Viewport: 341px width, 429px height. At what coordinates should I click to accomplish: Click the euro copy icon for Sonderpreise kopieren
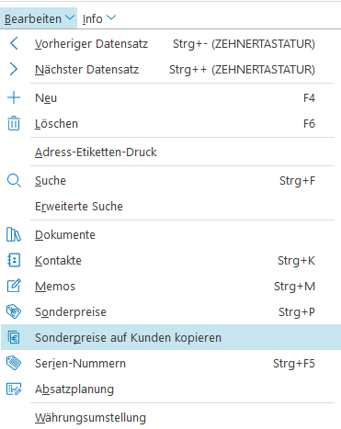coord(14,337)
